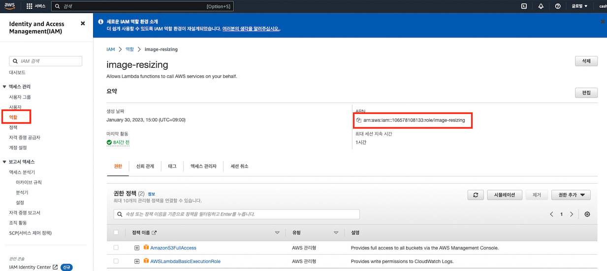
Task: Go to 역할 breadcrumb link
Action: 129,50
